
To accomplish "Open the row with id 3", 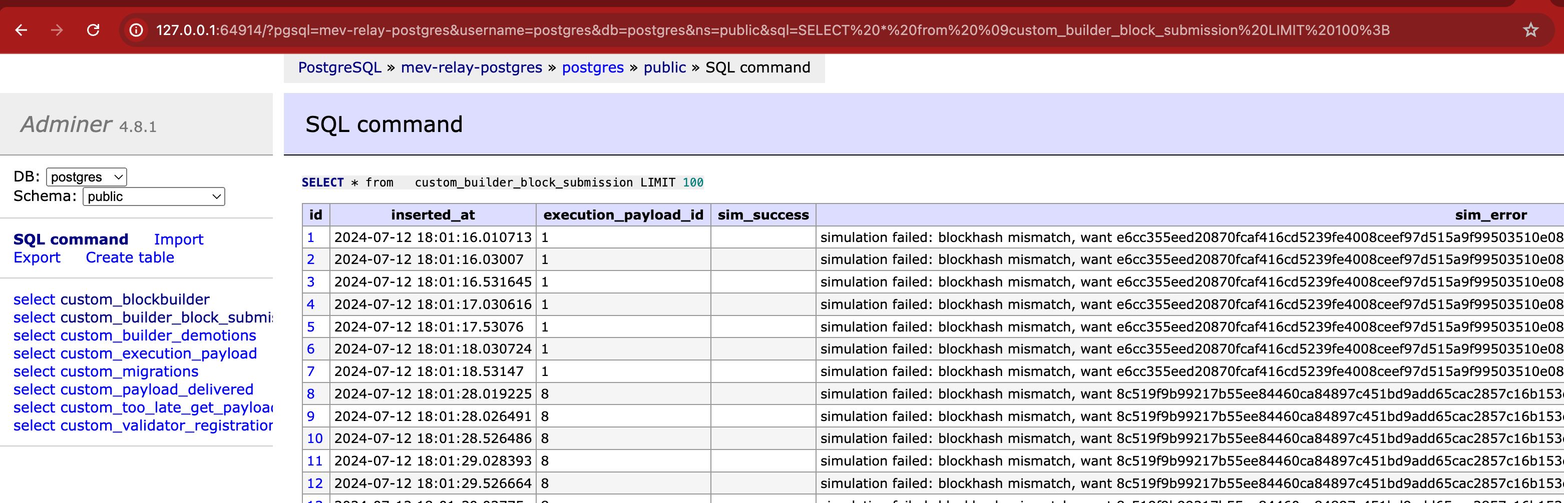I will 311,282.
